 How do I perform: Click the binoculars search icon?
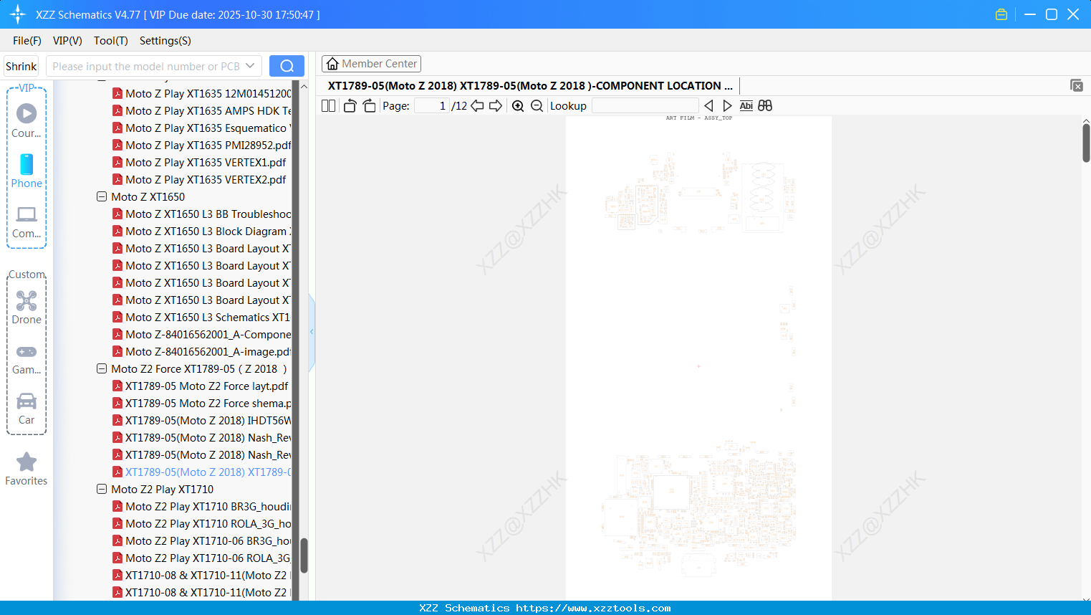[765, 106]
